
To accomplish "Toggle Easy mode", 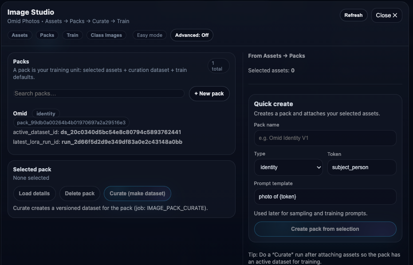I will [149, 35].
